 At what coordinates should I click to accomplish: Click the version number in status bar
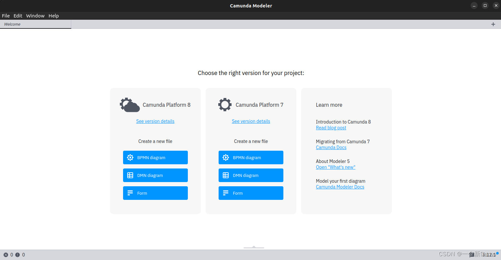pyautogui.click(x=489, y=255)
